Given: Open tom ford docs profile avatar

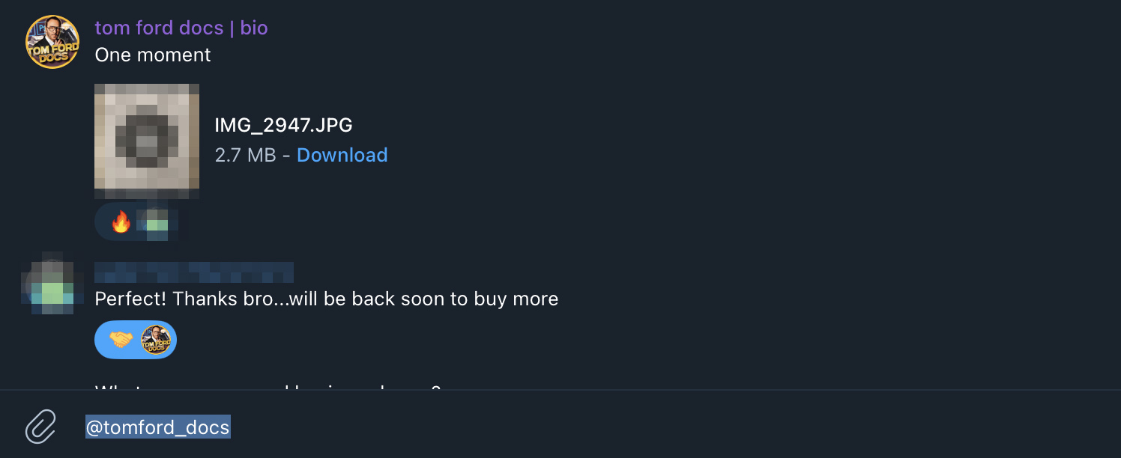Looking at the screenshot, I should pos(52,42).
